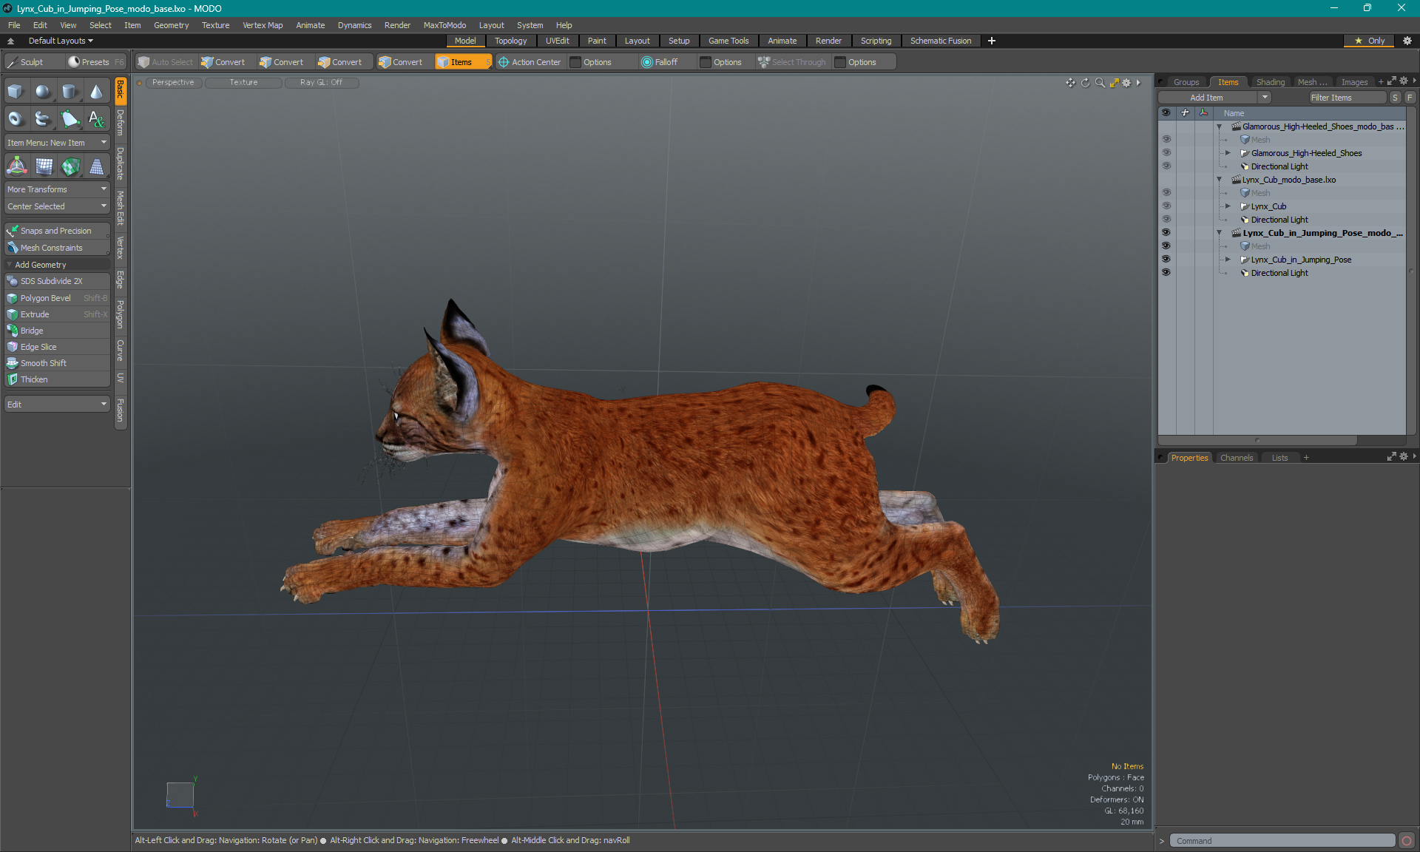Open the Center Selected dropdown

[x=104, y=207]
